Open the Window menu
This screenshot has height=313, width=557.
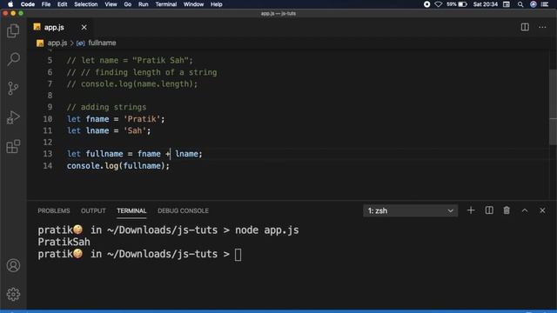tap(193, 4)
